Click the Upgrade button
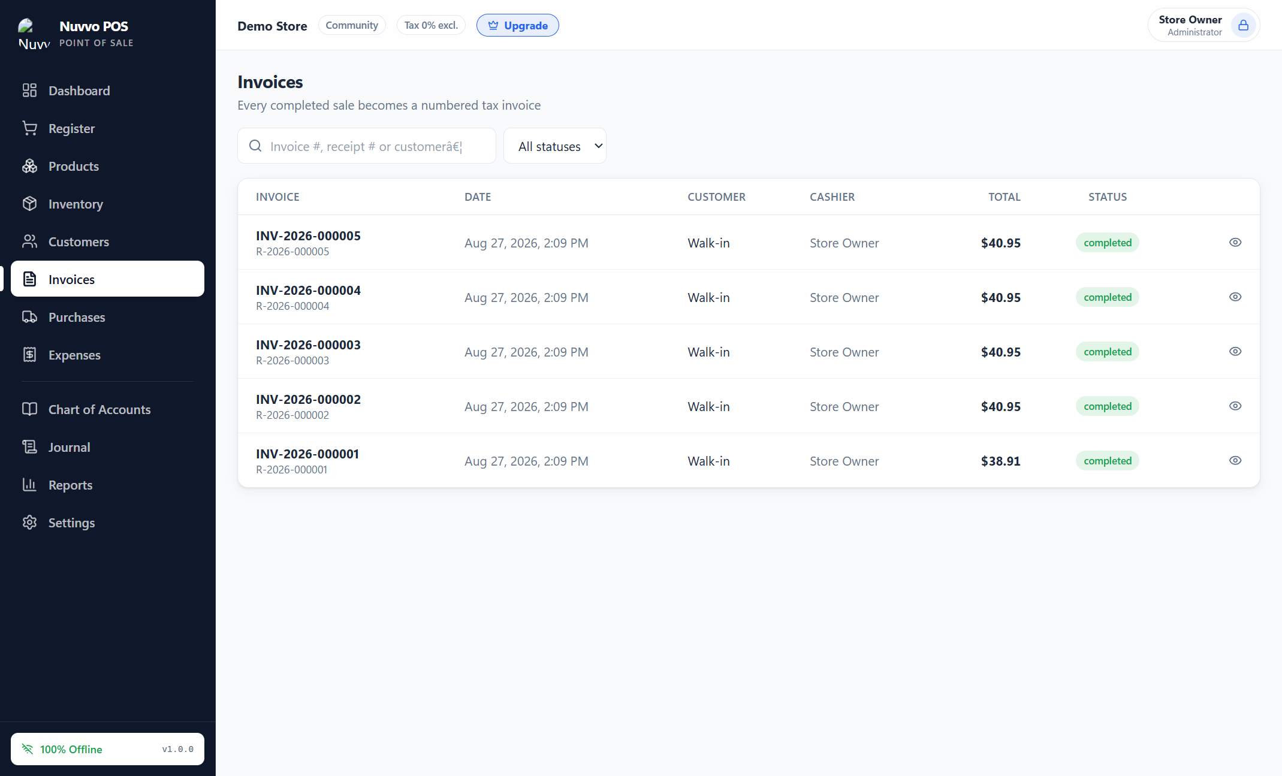Viewport: 1282px width, 776px height. point(518,25)
